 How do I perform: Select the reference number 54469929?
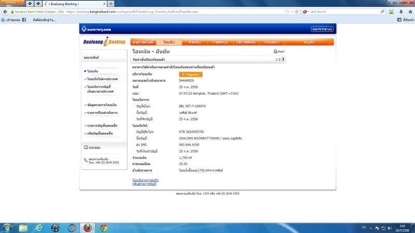click(186, 81)
